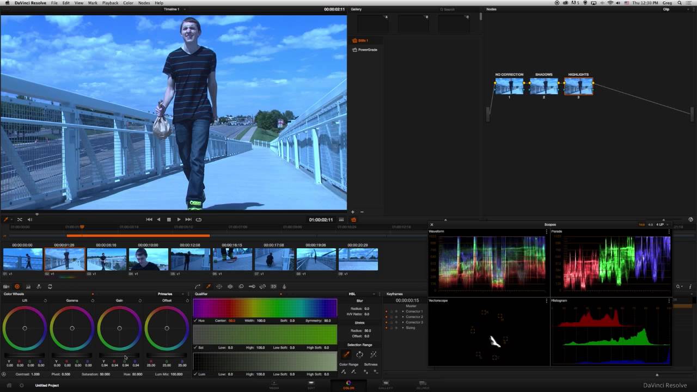697x392 pixels.
Task: Stop playback in the viewer
Action: (169, 219)
